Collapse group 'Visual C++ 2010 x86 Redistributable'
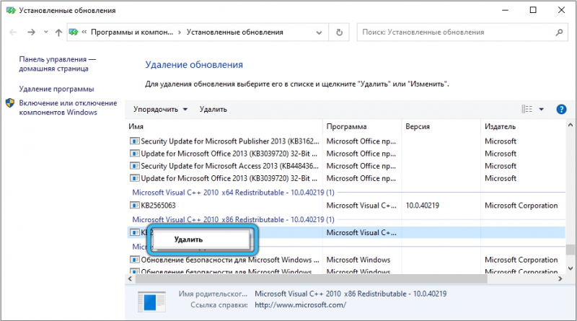The width and height of the screenshot is (577, 321). [233, 220]
